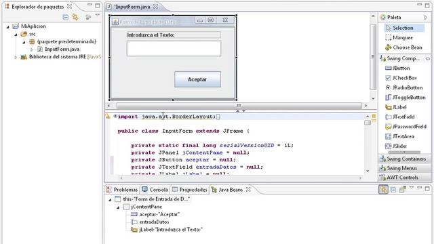Collapse the Swing Components drawer header

405,58
